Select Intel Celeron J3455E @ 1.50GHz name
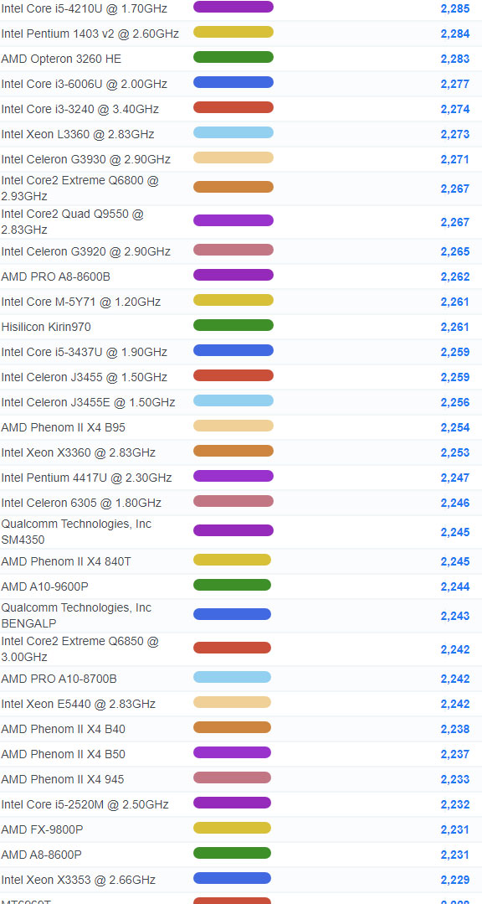This screenshot has height=904, width=482. click(x=88, y=402)
